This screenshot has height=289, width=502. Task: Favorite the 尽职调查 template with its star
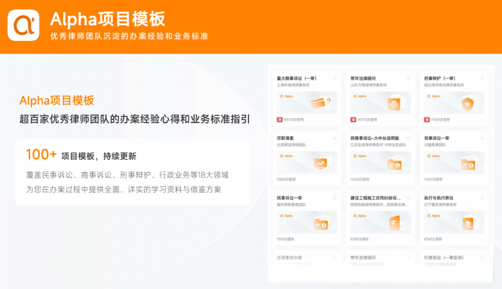point(335,138)
